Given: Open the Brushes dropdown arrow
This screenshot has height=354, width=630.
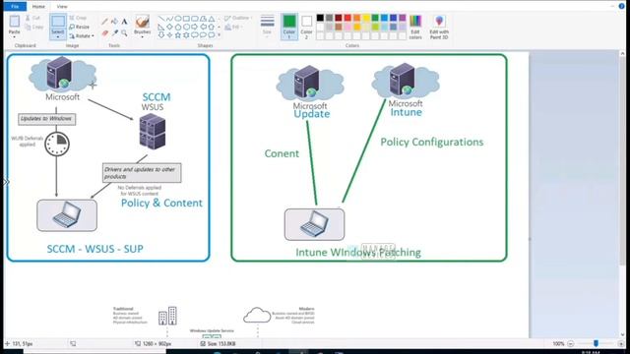Looking at the screenshot, I should (142, 37).
